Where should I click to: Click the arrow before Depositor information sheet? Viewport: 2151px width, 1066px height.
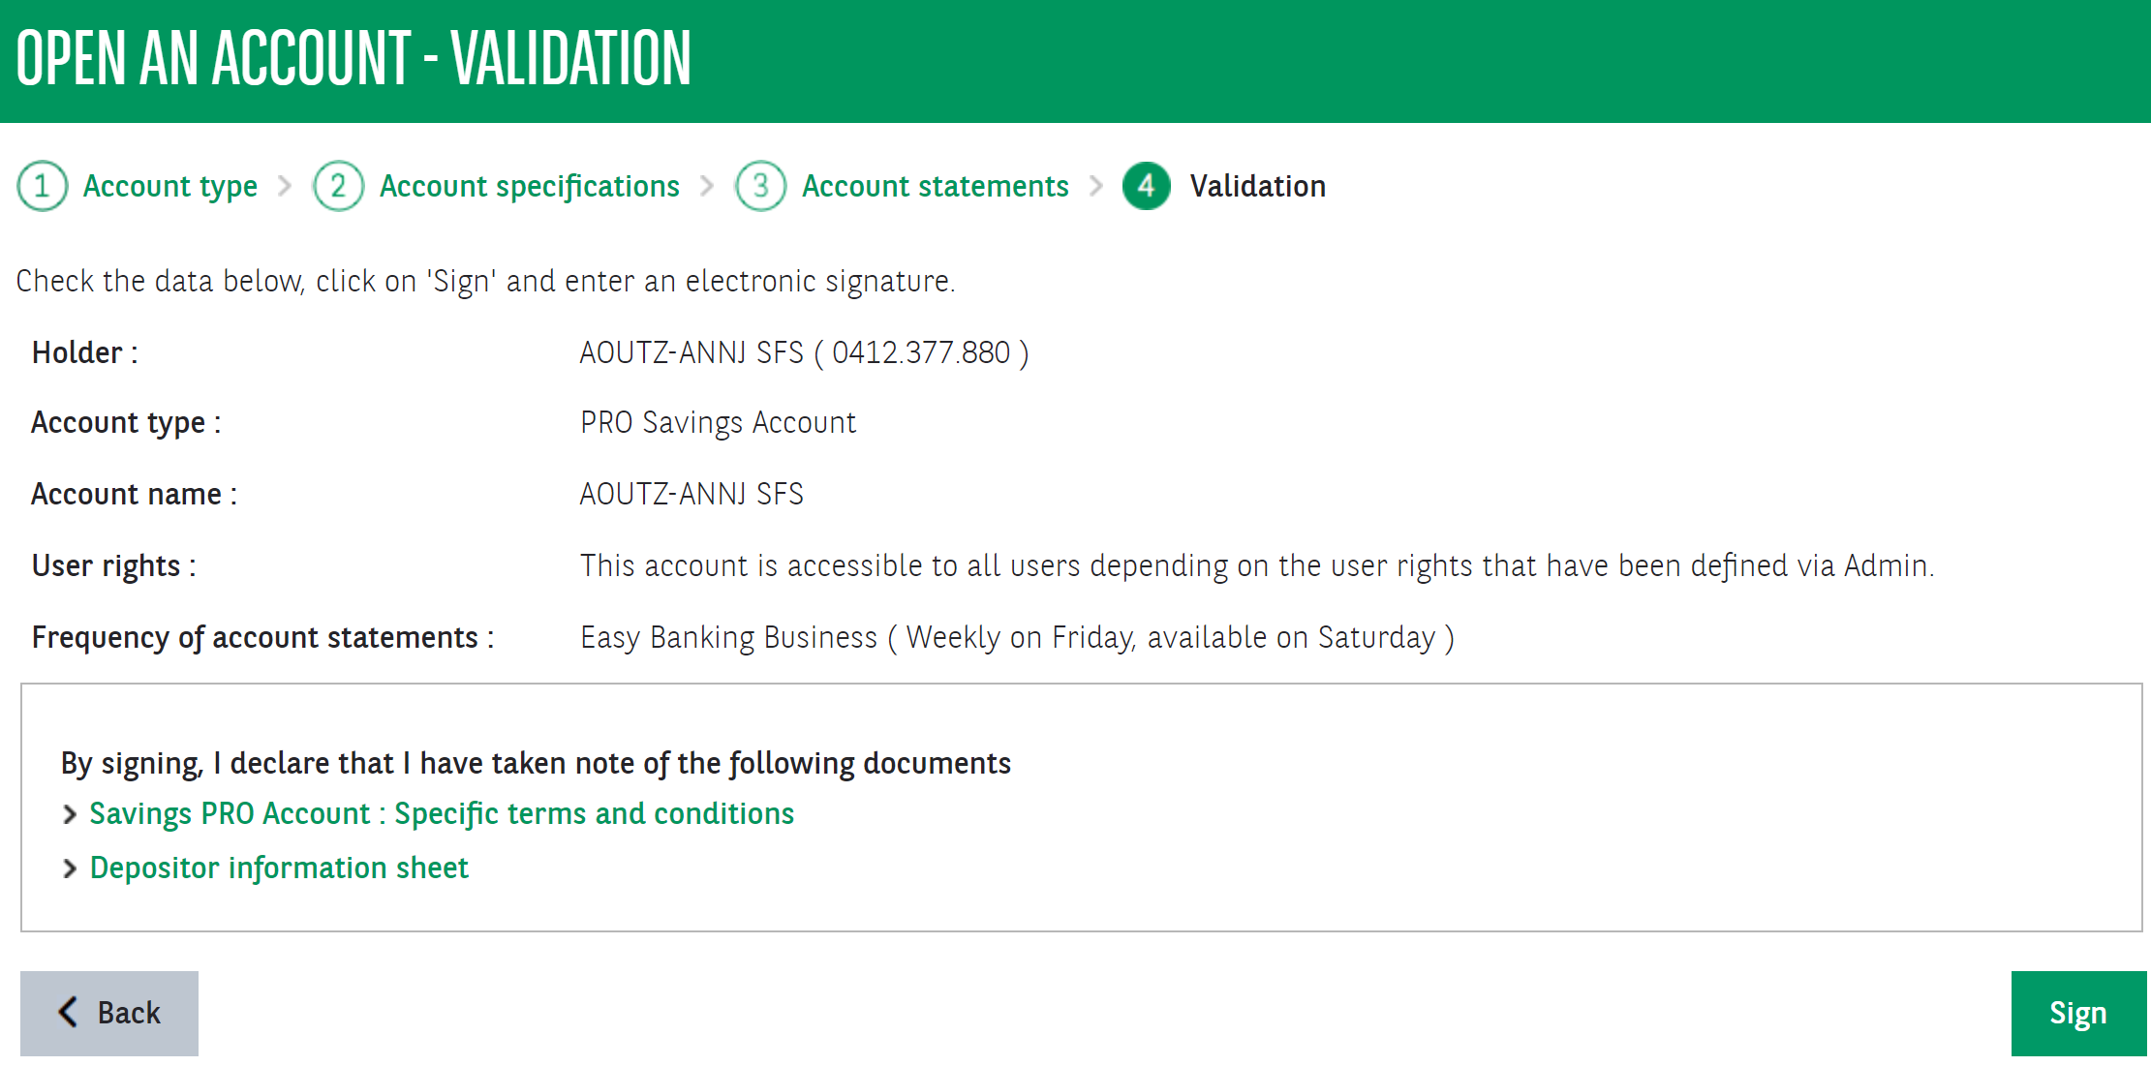coord(70,868)
